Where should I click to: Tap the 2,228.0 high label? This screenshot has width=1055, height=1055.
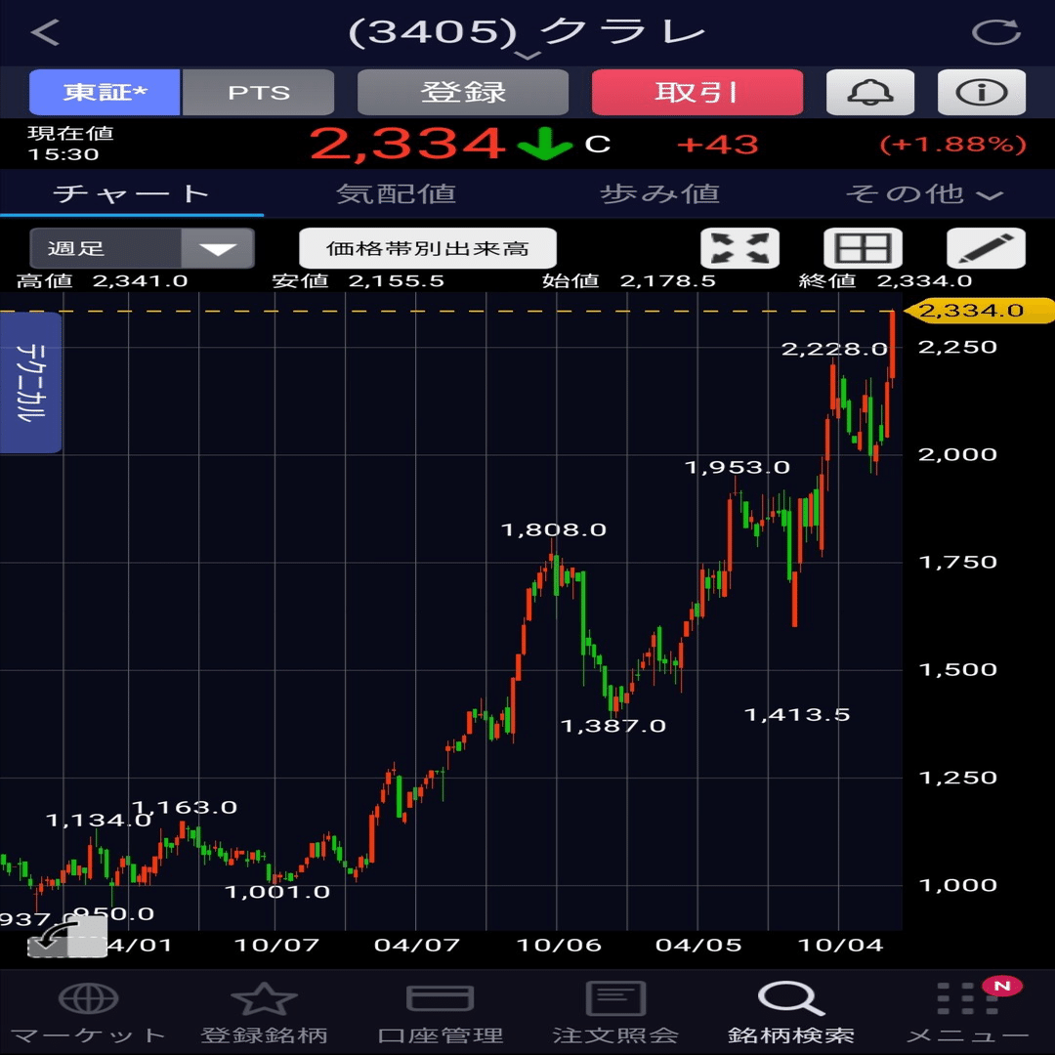834,349
